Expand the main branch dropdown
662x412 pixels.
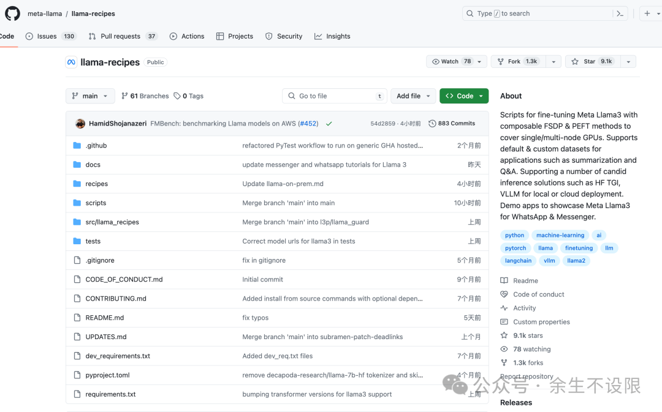[90, 96]
